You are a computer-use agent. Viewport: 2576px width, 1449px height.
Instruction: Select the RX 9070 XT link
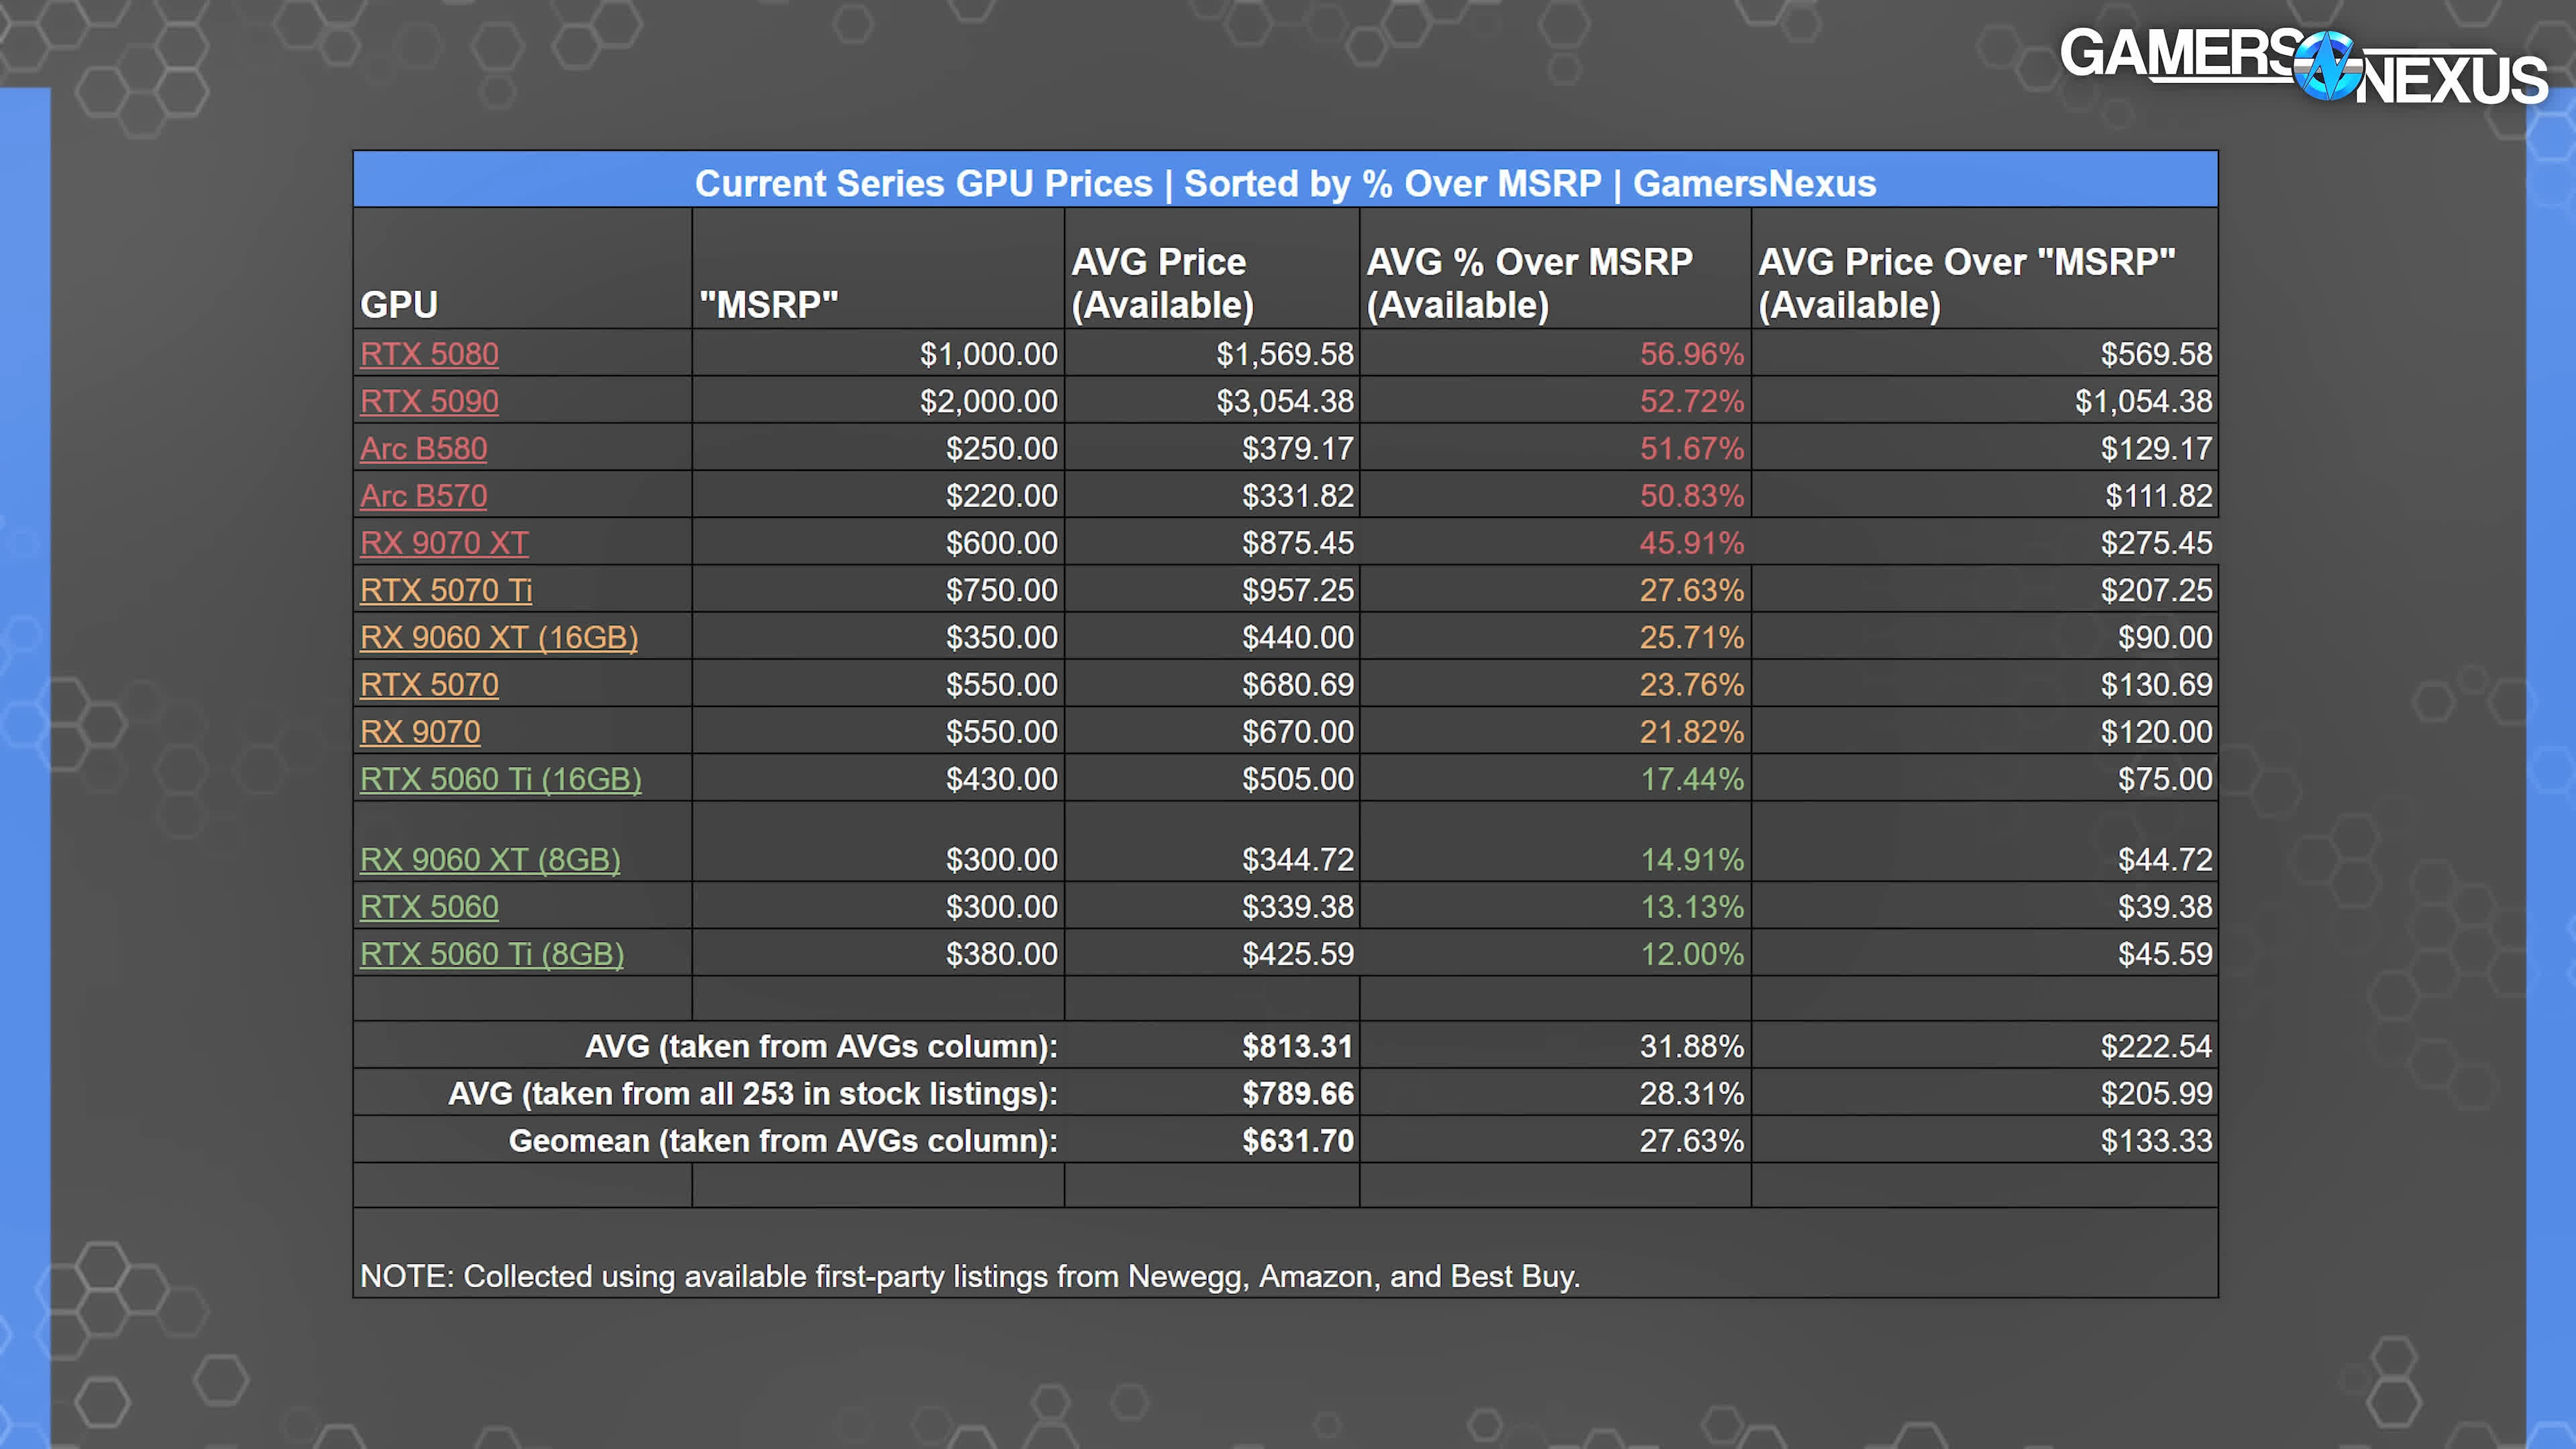[x=444, y=543]
